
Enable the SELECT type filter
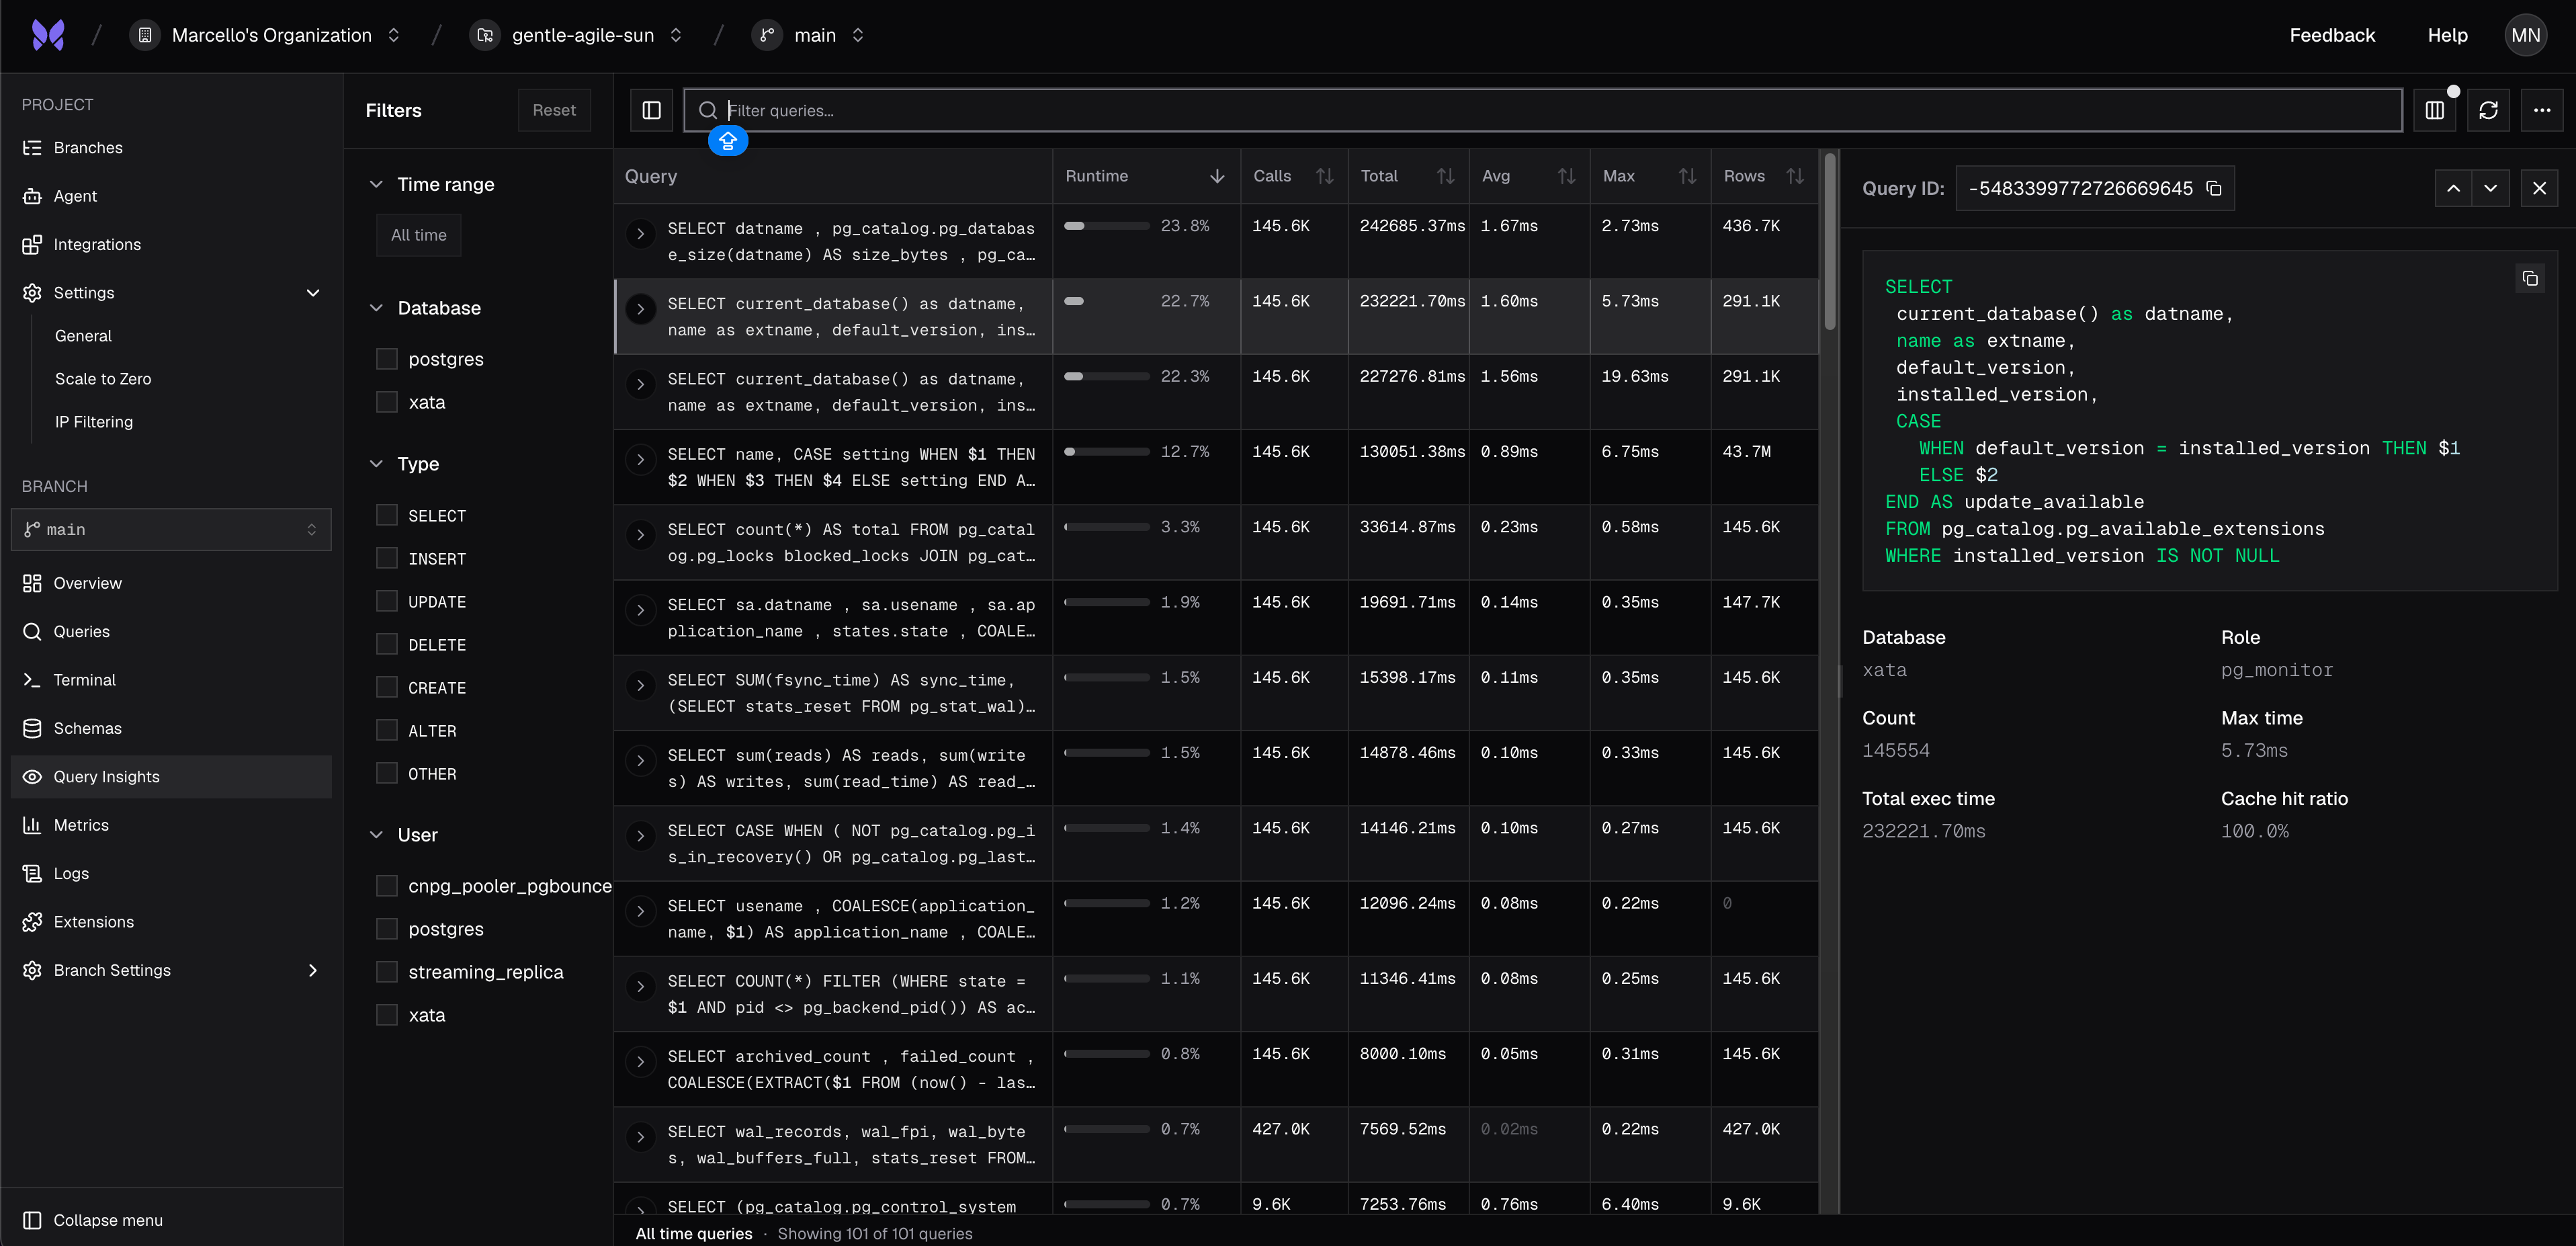387,515
